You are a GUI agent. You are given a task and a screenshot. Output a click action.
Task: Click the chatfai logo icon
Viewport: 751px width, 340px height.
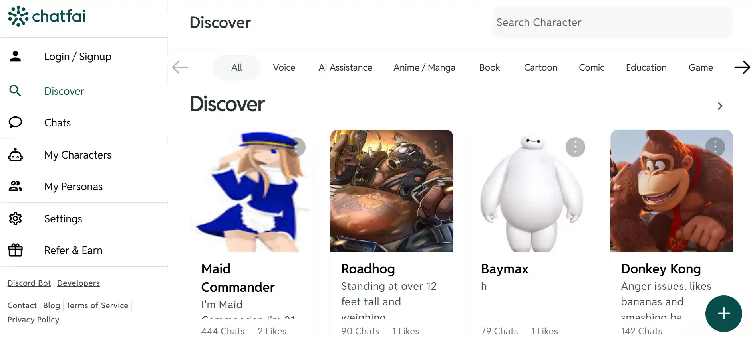tap(18, 16)
